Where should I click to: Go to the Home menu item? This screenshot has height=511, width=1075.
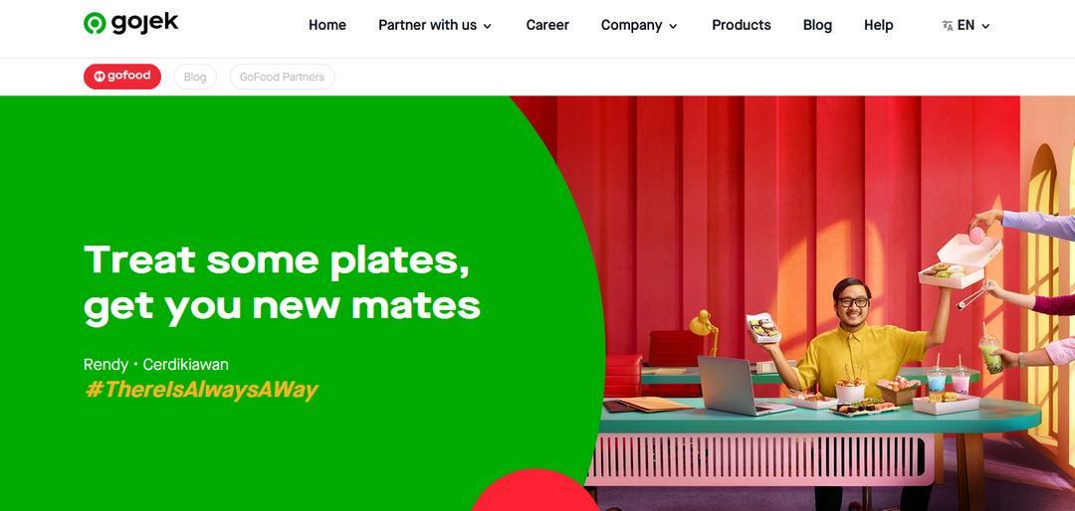click(x=327, y=25)
